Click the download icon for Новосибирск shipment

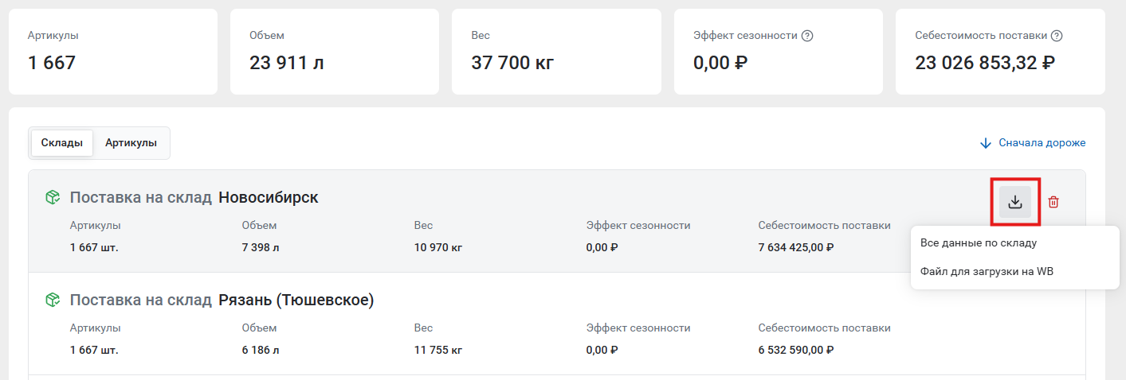[1014, 202]
